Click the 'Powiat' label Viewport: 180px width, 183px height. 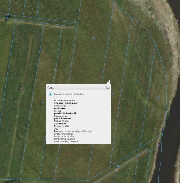pyautogui.click(x=58, y=111)
